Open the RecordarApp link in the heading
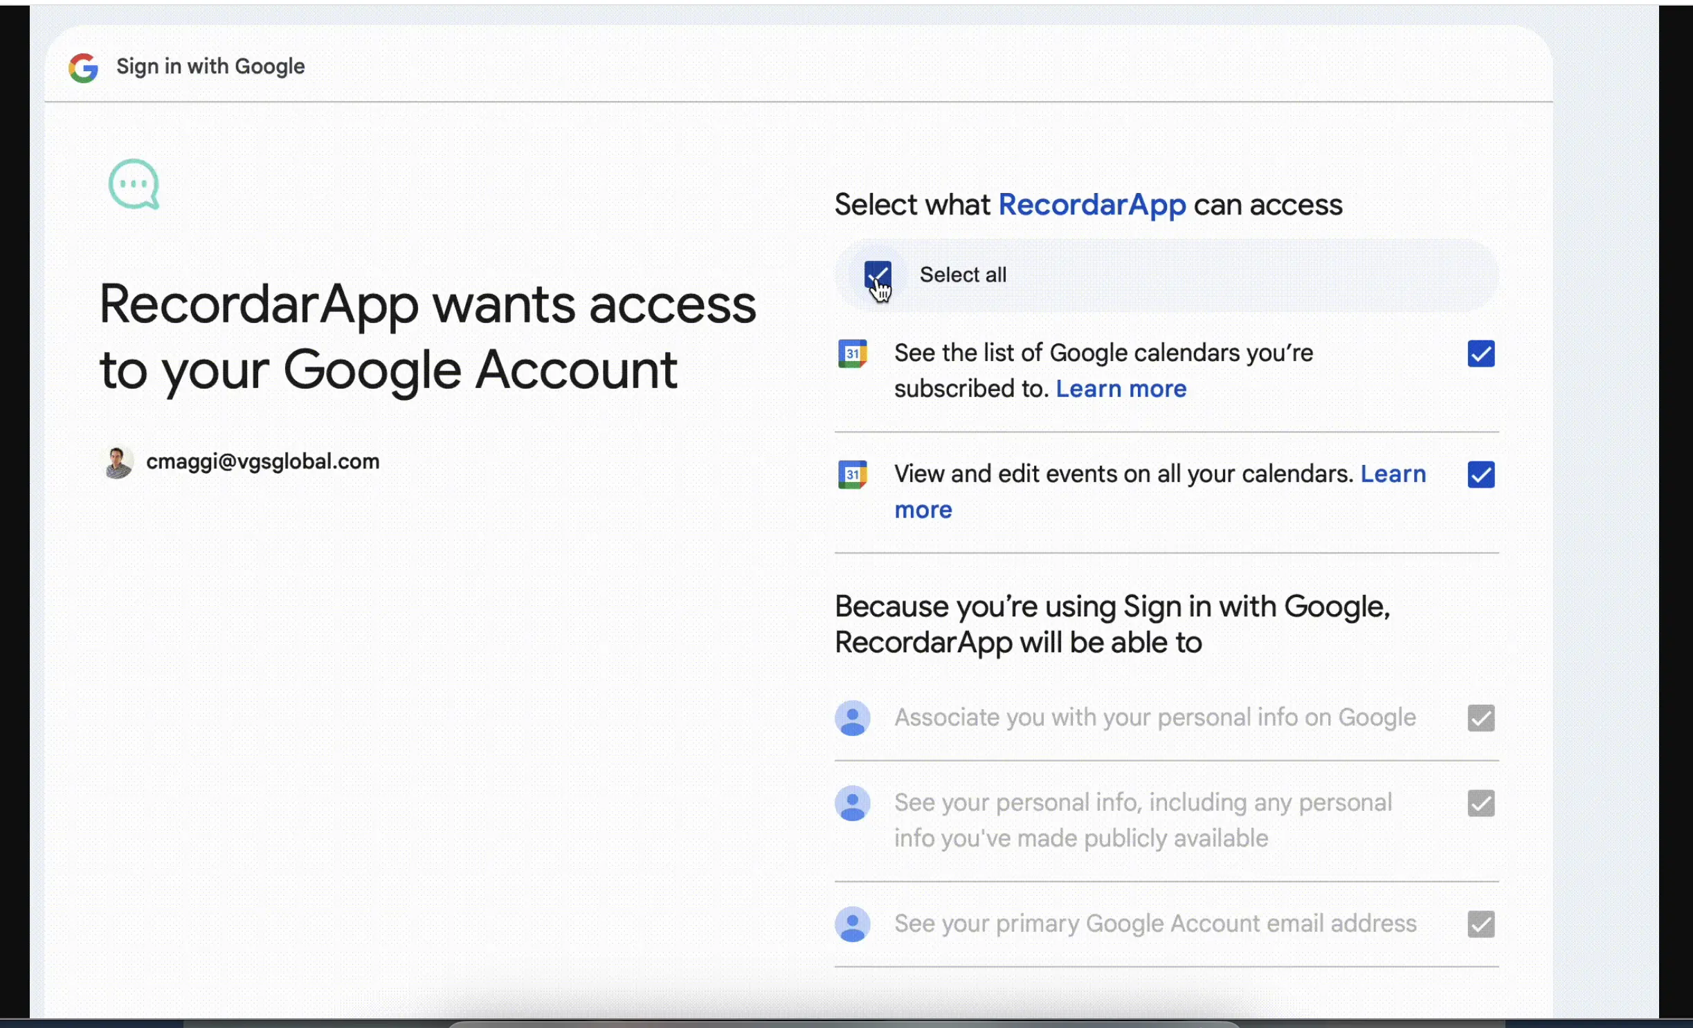Image resolution: width=1693 pixels, height=1028 pixels. (x=1092, y=205)
